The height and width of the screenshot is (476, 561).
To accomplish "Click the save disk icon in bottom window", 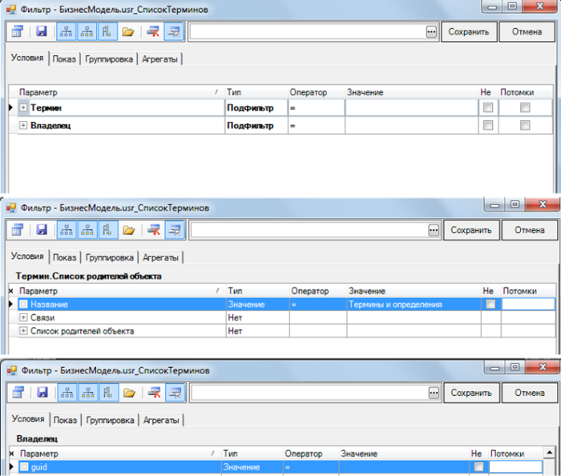I will coord(42,393).
